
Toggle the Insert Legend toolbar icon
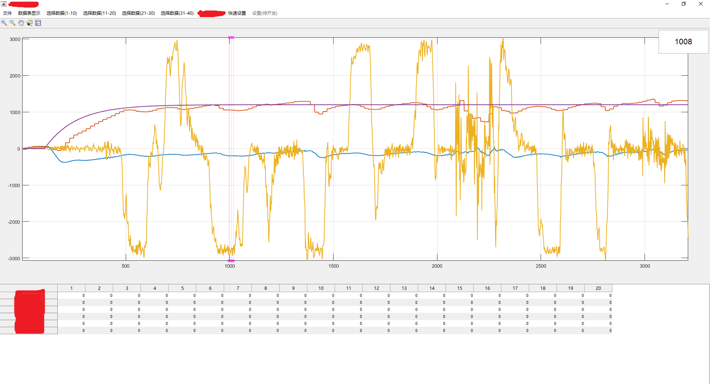38,23
